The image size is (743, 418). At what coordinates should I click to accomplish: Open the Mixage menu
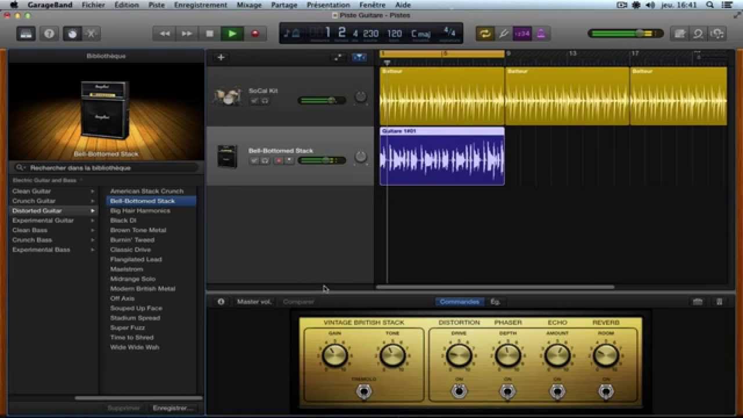(x=249, y=5)
